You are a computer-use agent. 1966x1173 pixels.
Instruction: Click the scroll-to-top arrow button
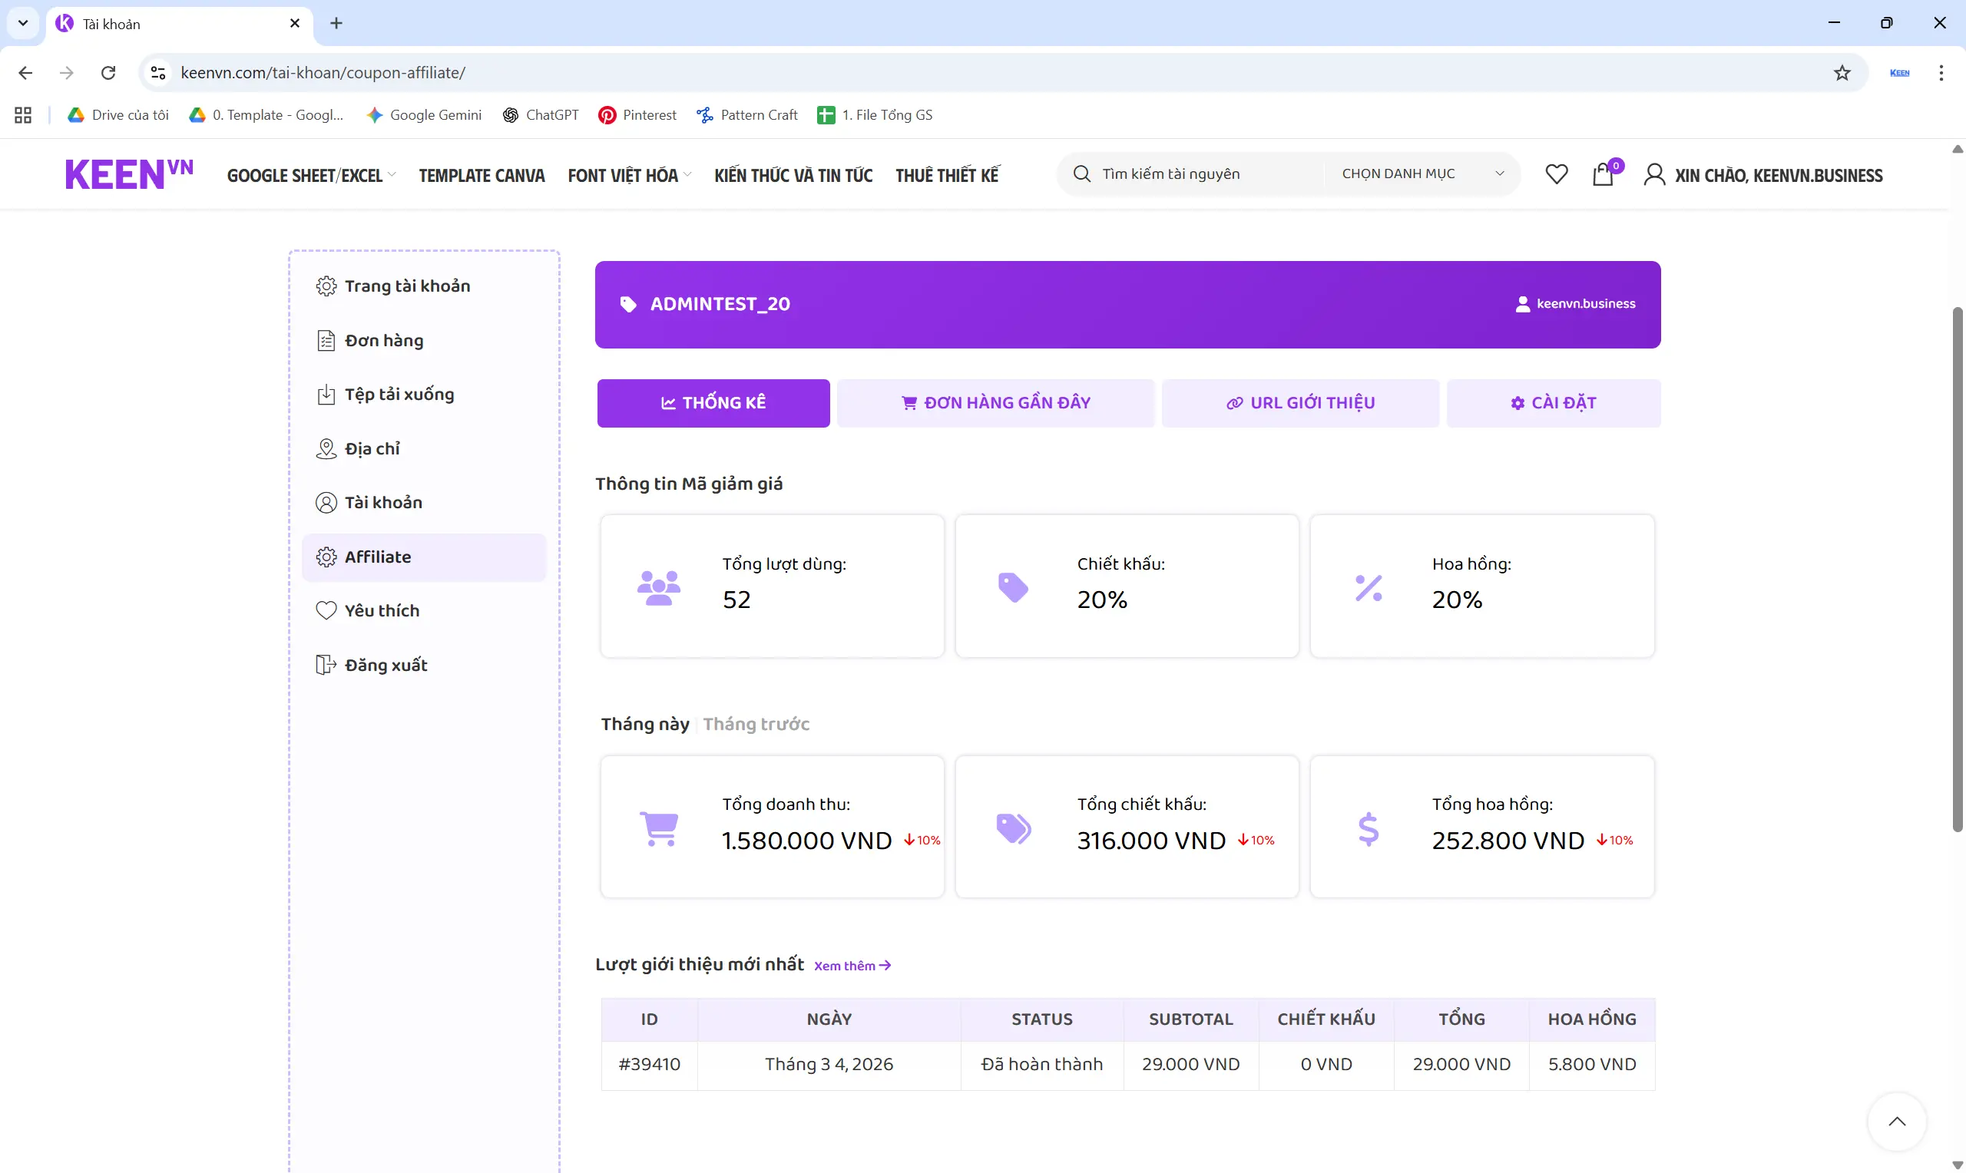point(1896,1122)
